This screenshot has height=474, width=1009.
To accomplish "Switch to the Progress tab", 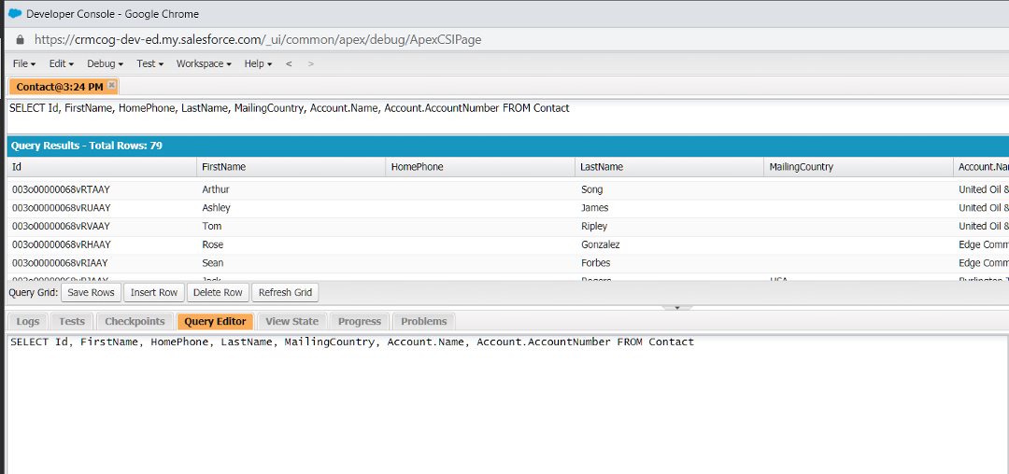I will (x=360, y=321).
